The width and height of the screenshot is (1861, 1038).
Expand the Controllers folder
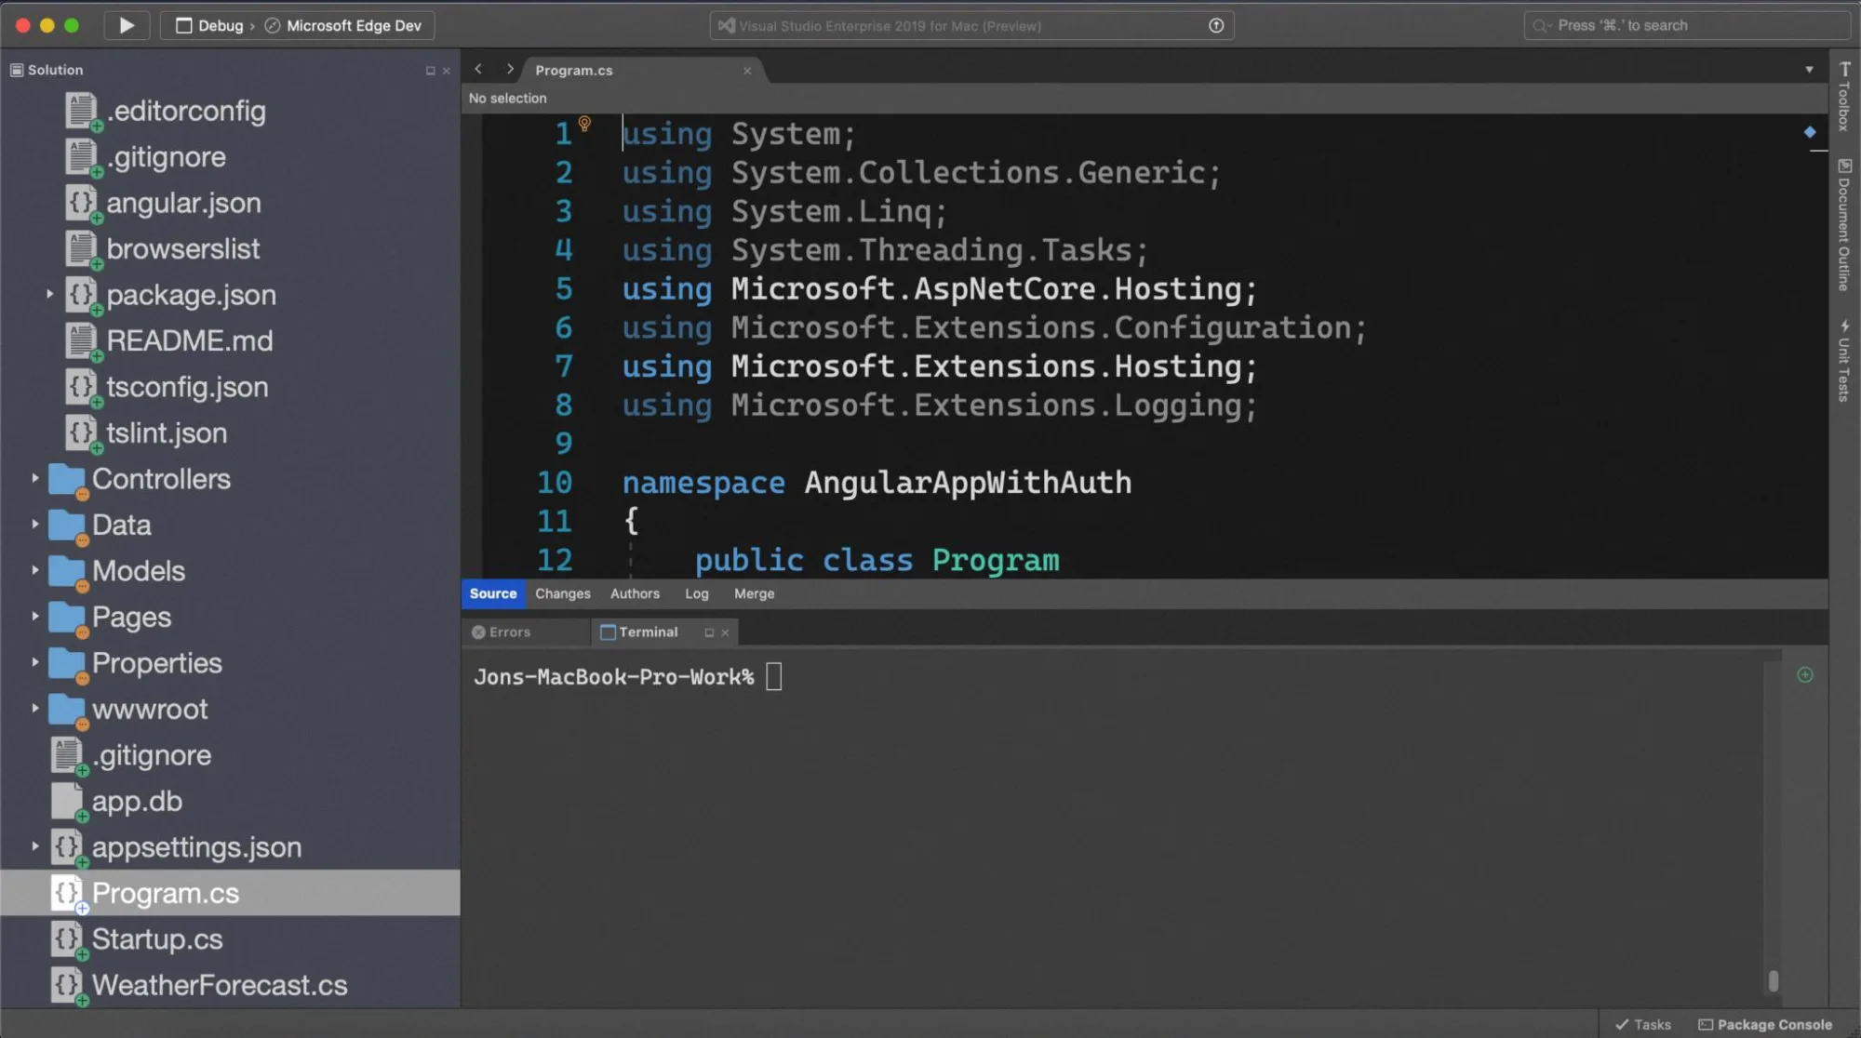click(33, 478)
